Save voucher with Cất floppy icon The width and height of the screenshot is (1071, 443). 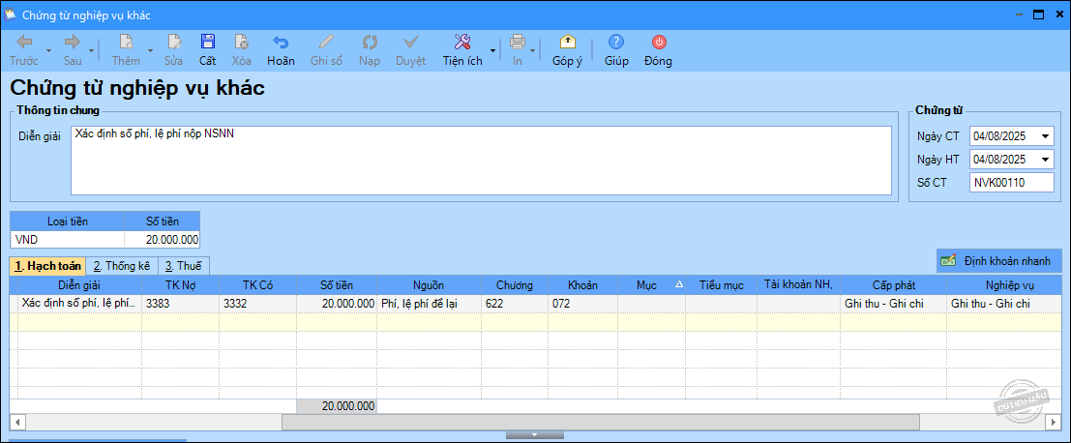(x=208, y=43)
